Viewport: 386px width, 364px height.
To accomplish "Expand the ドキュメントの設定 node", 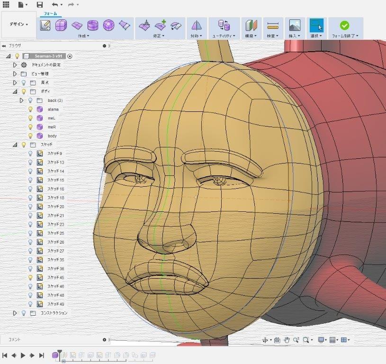I will click(x=15, y=65).
